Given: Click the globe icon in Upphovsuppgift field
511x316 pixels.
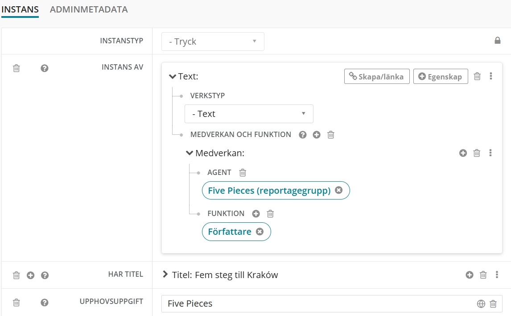Looking at the screenshot, I should (x=481, y=304).
